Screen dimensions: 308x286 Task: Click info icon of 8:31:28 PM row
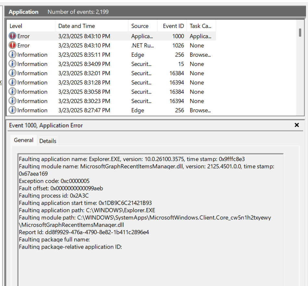[x=12, y=82]
